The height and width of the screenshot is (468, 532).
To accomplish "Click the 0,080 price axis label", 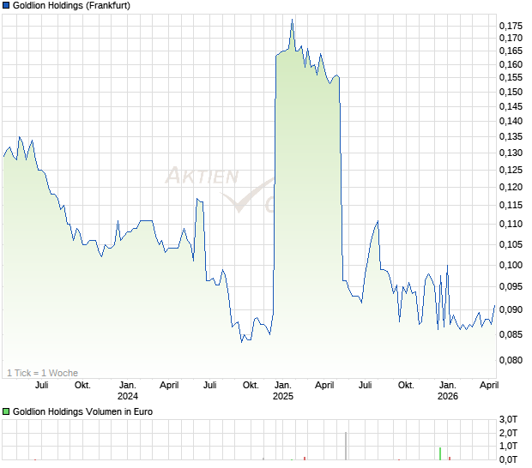I will (x=511, y=360).
